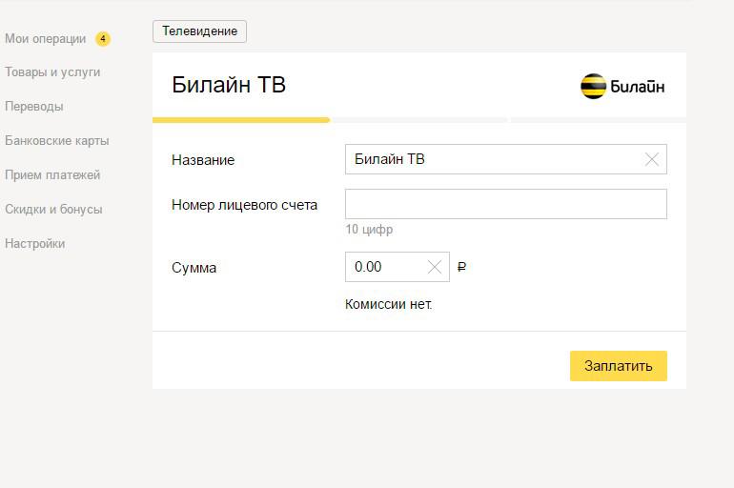Image resolution: width=734 pixels, height=488 pixels.
Task: Click the Комиссии нет text
Action: [x=389, y=304]
